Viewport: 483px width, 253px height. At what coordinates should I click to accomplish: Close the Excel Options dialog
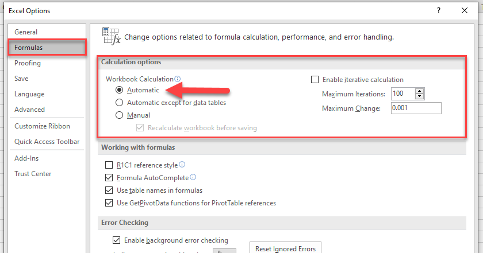coord(465,10)
